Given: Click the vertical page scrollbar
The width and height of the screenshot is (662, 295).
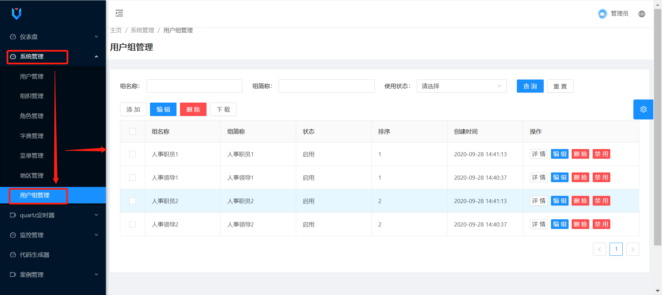Looking at the screenshot, I should click(x=658, y=127).
